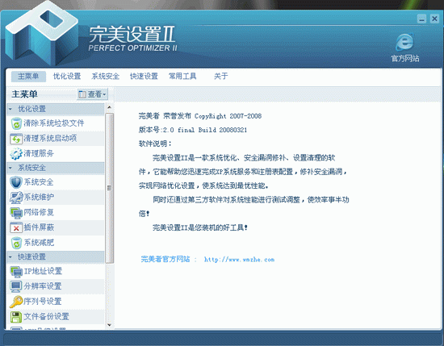
Task: Click the 完美者官方网站 label text
Action: pos(165,259)
